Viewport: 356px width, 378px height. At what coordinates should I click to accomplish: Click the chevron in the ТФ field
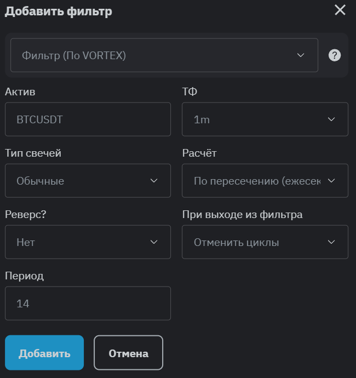(331, 119)
